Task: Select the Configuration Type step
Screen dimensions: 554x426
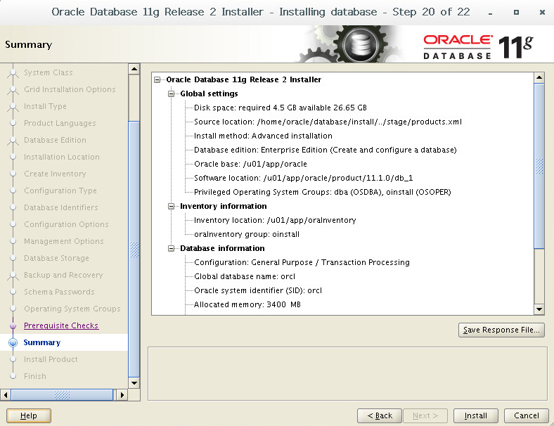Action: pyautogui.click(x=60, y=191)
